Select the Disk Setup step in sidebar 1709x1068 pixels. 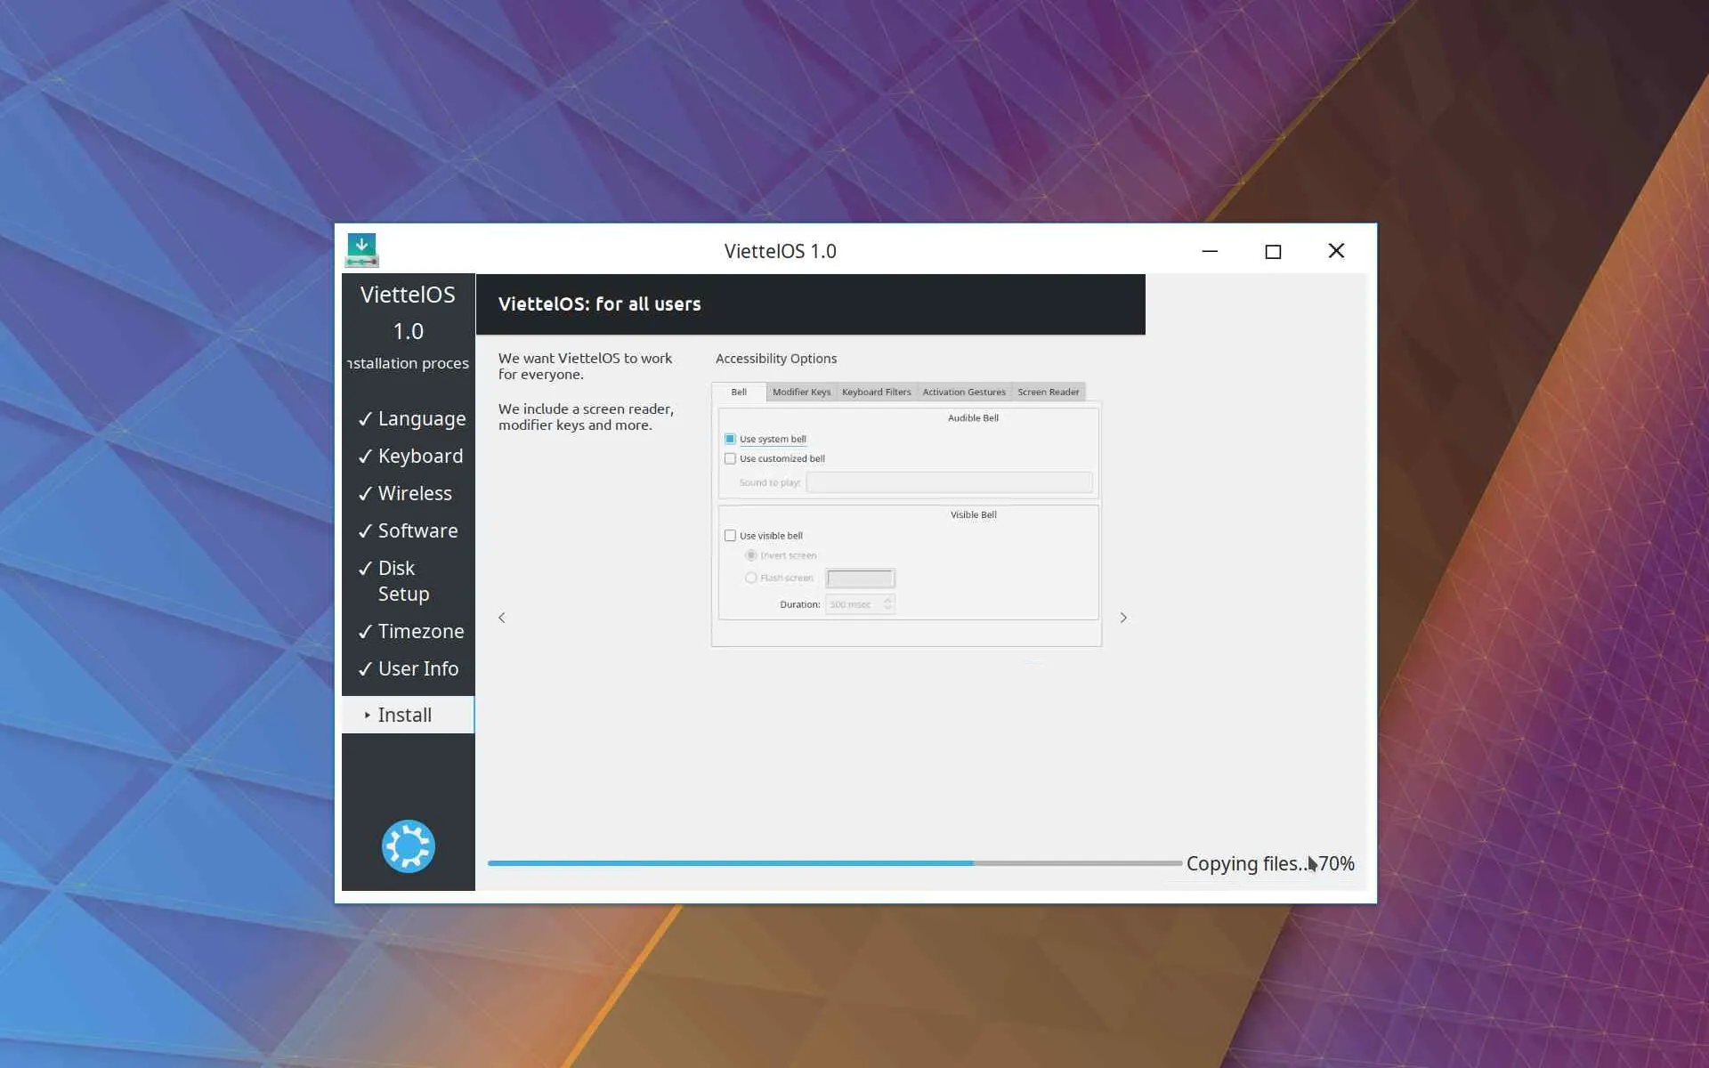coord(403,580)
